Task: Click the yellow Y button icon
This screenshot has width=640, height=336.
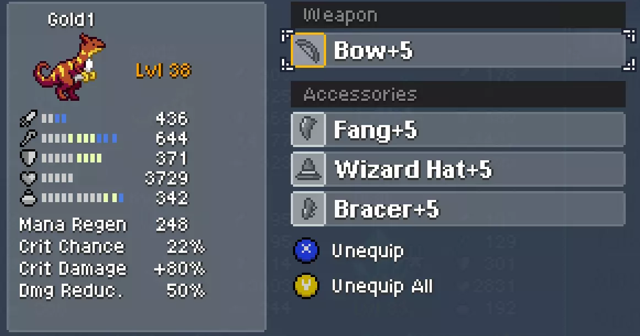Action: point(306,286)
